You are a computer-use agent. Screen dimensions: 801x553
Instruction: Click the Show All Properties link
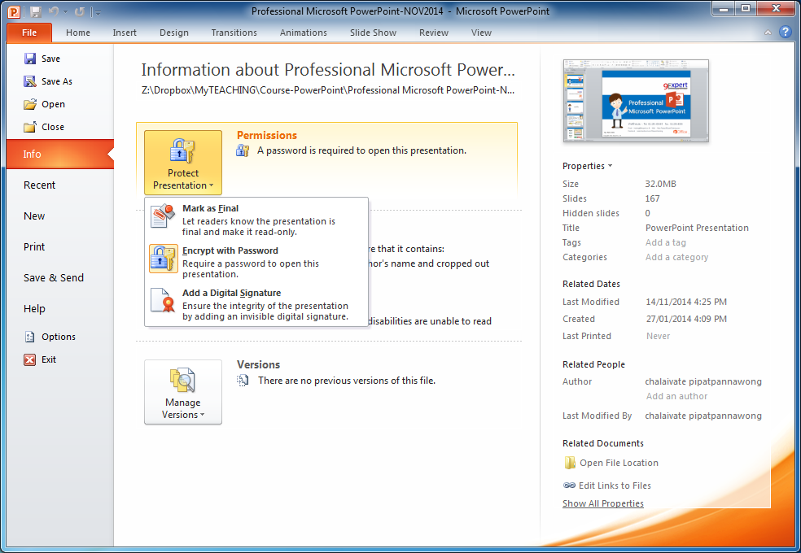click(x=603, y=503)
